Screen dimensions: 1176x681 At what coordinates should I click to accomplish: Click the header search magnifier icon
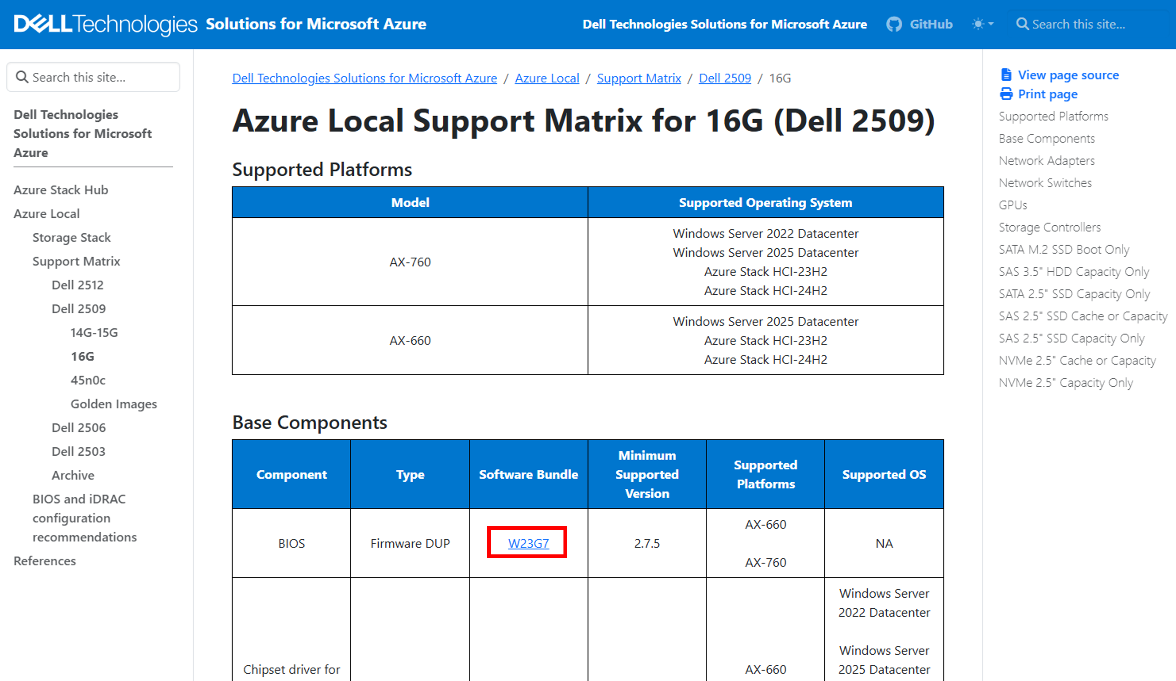1021,24
